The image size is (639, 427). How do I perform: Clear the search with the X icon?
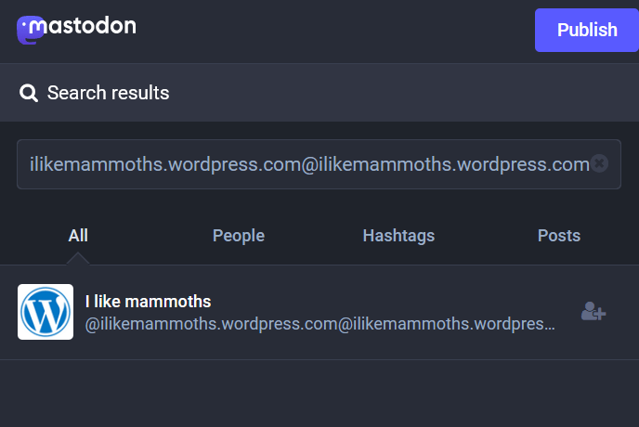(600, 163)
